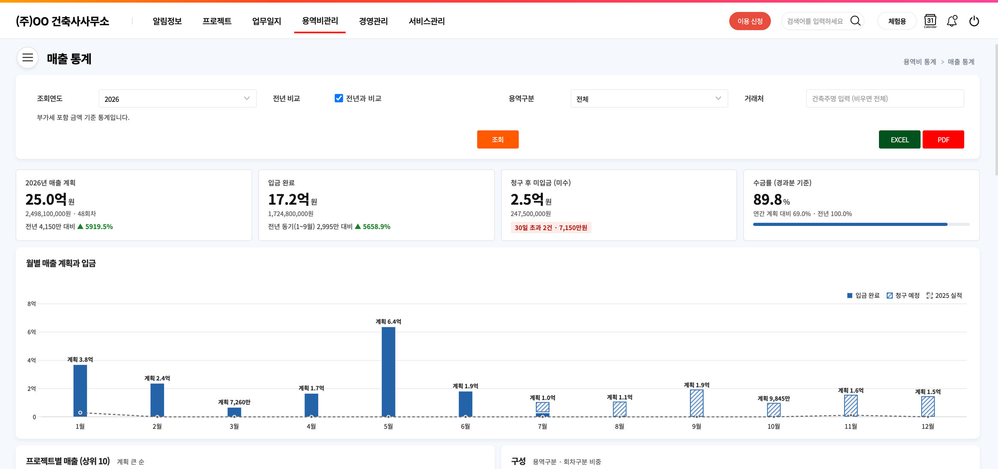Click the orange 조회 button
Screen dimensions: 998x469
click(x=498, y=140)
